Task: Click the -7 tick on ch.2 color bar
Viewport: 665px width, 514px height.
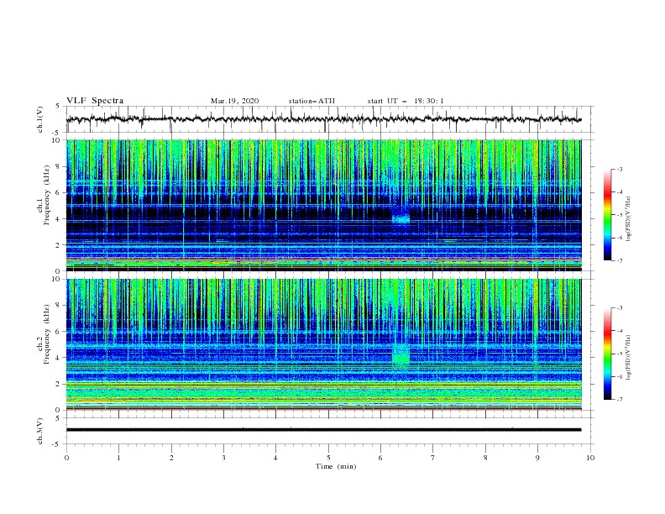Action: point(619,400)
